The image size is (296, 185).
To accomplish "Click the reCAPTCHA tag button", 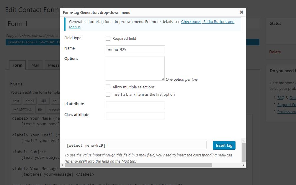I will 22,110.
